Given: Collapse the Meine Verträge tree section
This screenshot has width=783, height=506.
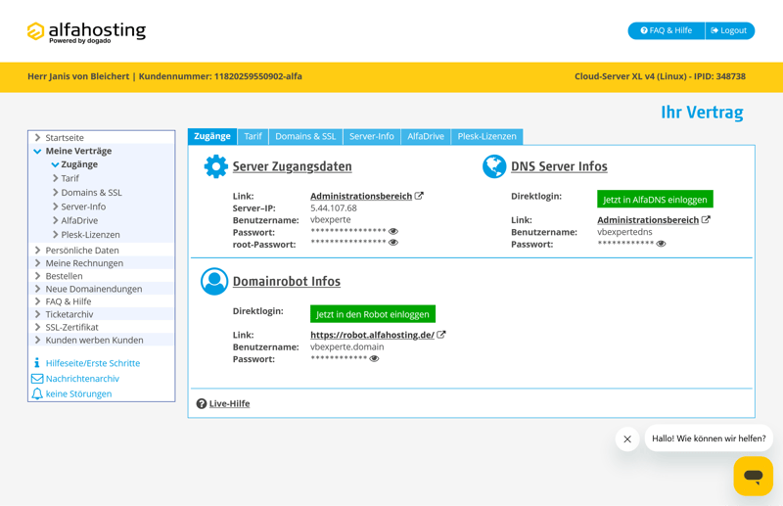Looking at the screenshot, I should (x=38, y=152).
